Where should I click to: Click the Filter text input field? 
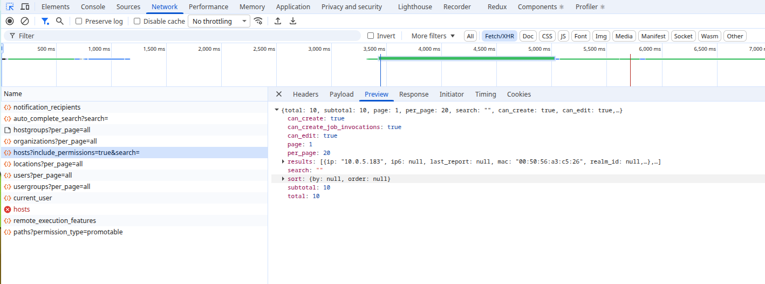point(183,36)
